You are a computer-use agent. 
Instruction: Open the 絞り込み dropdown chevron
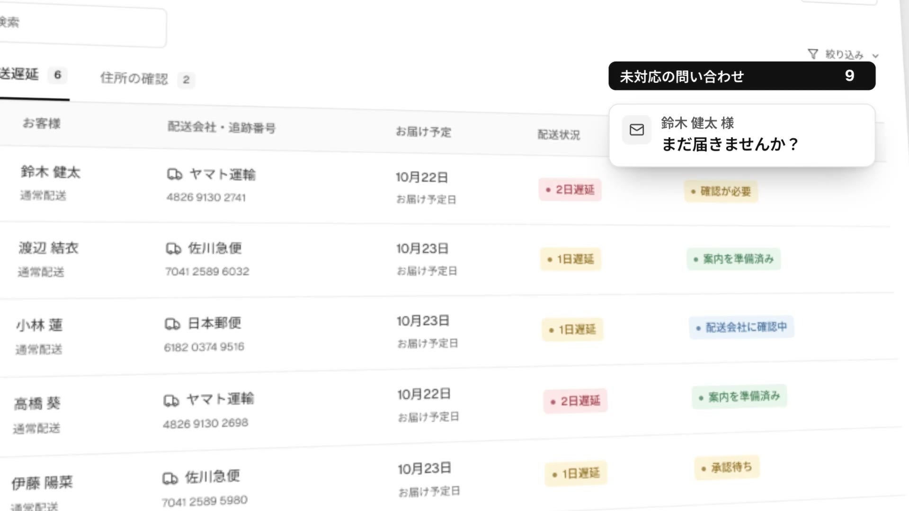click(875, 56)
